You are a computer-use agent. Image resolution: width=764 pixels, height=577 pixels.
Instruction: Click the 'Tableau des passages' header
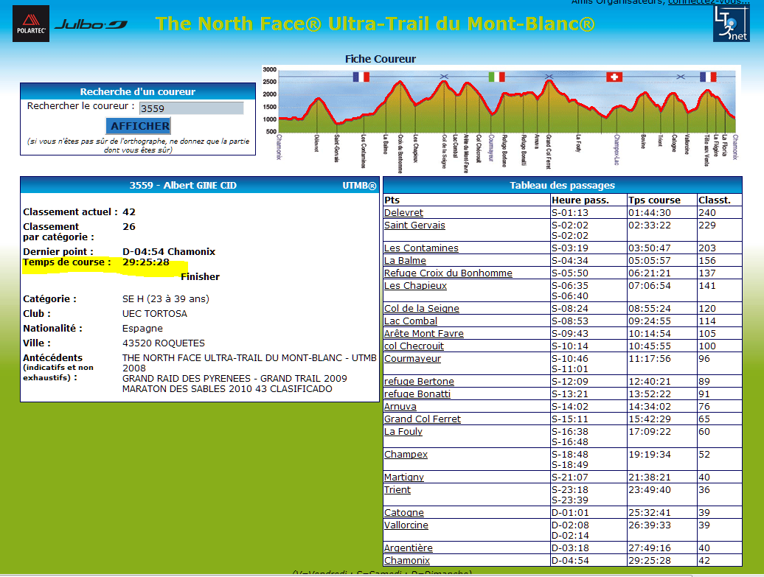click(x=562, y=186)
